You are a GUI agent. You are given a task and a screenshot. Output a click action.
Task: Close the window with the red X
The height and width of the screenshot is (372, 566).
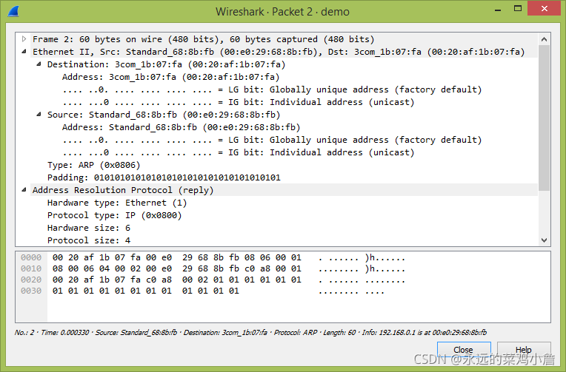click(545, 8)
